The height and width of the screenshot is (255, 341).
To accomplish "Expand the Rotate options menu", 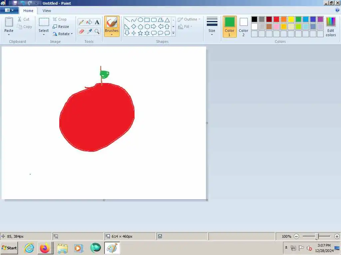I will (x=72, y=34).
